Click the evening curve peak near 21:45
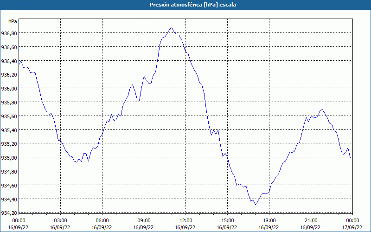 [321, 110]
